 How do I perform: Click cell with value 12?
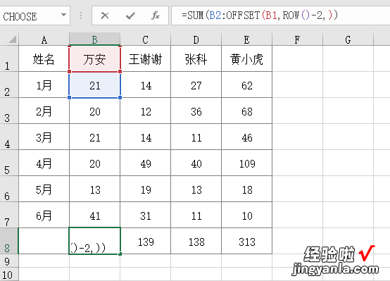coord(146,111)
